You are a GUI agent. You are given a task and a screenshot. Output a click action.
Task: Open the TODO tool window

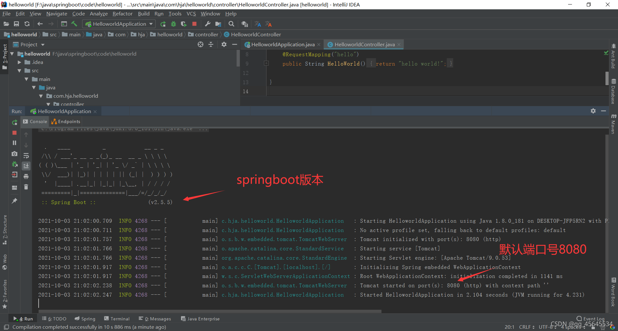54,319
